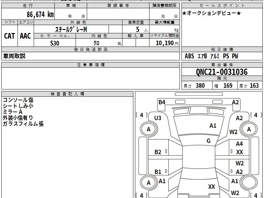
Task: Select the B2 door damage mark
Action: (158, 152)
